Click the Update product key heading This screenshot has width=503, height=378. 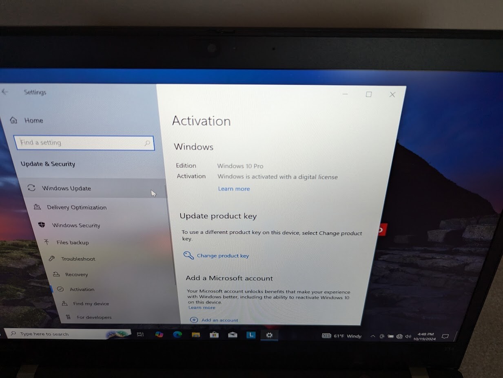[218, 216]
